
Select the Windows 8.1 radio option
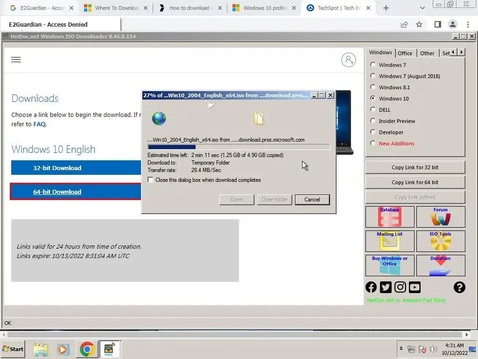373,87
